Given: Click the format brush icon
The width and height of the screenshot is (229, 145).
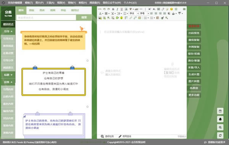Looking at the screenshot, I should [162, 18].
